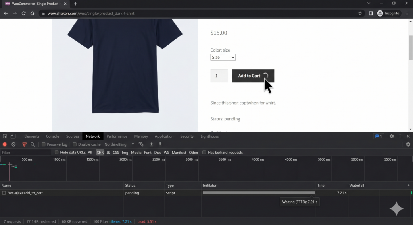Open the Incognito profile indicator
Screen dimensions: 413x225
click(x=388, y=13)
